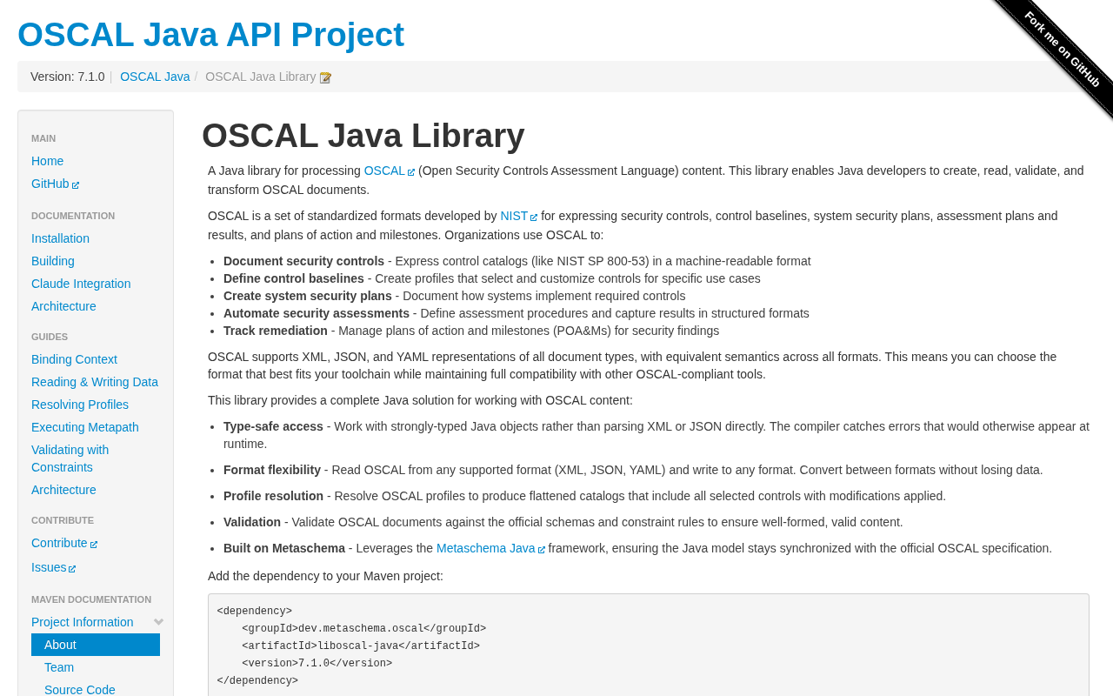Open the Project Information menu section
The image size is (1113, 696).
tap(83, 622)
